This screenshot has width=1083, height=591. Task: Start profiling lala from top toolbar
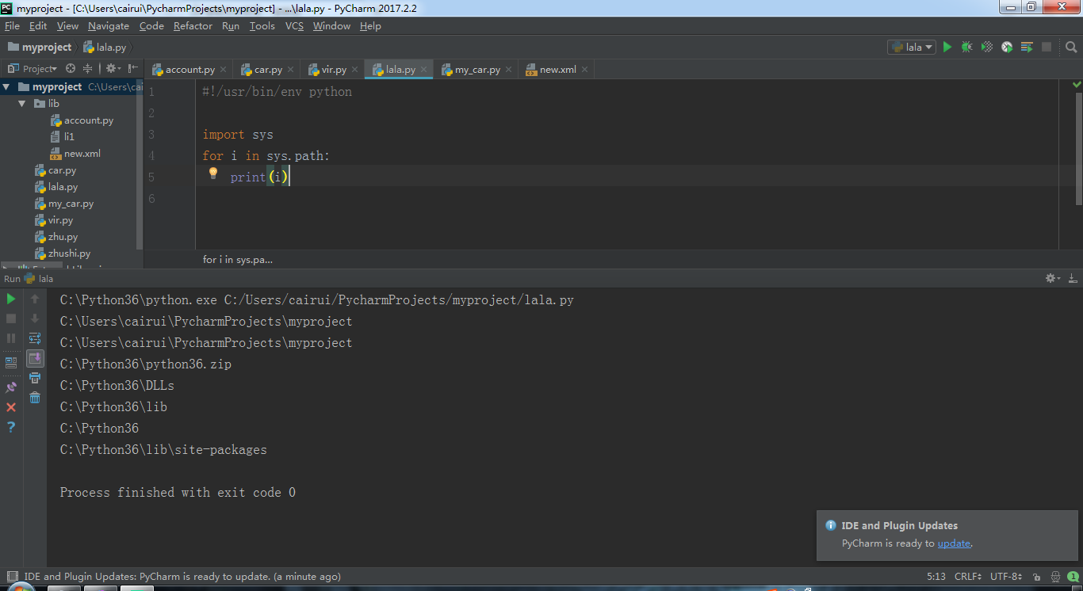tap(1007, 48)
